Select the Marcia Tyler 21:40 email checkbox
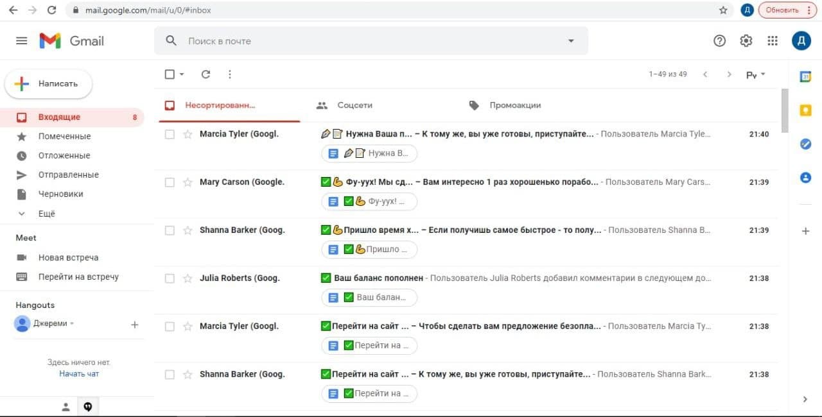 (x=170, y=134)
